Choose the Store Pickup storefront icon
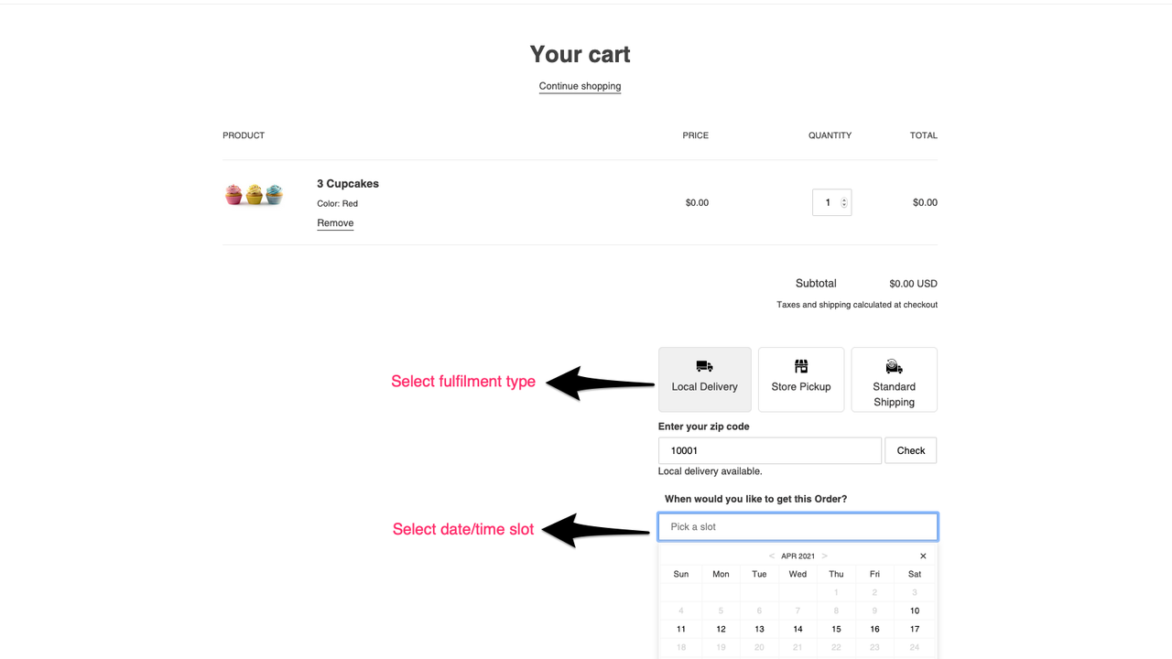1172x659 pixels. tap(801, 366)
